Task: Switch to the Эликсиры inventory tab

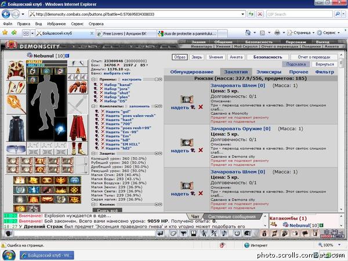Action: click(x=269, y=72)
